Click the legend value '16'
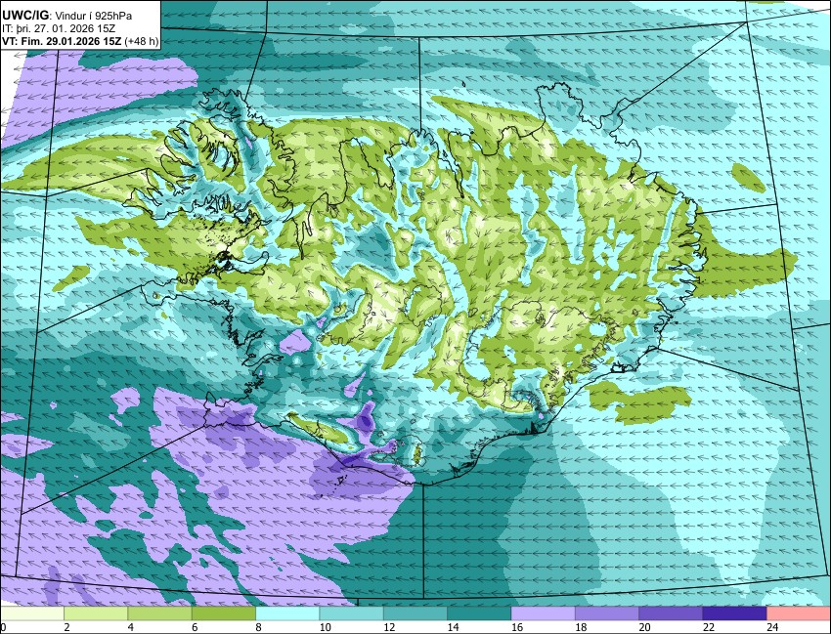Image resolution: width=831 pixels, height=634 pixels. coord(517,627)
